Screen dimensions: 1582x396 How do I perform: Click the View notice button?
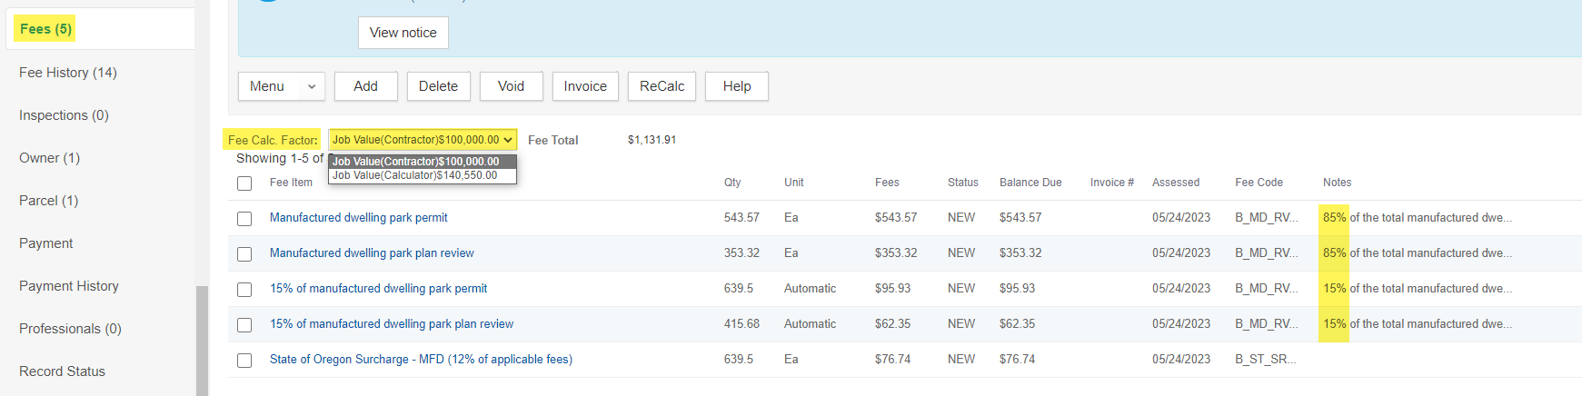click(403, 33)
